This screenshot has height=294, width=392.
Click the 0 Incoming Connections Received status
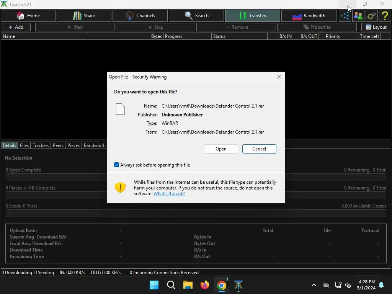pyautogui.click(x=164, y=272)
